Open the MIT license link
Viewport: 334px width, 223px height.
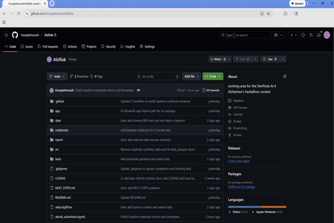pos(238,108)
